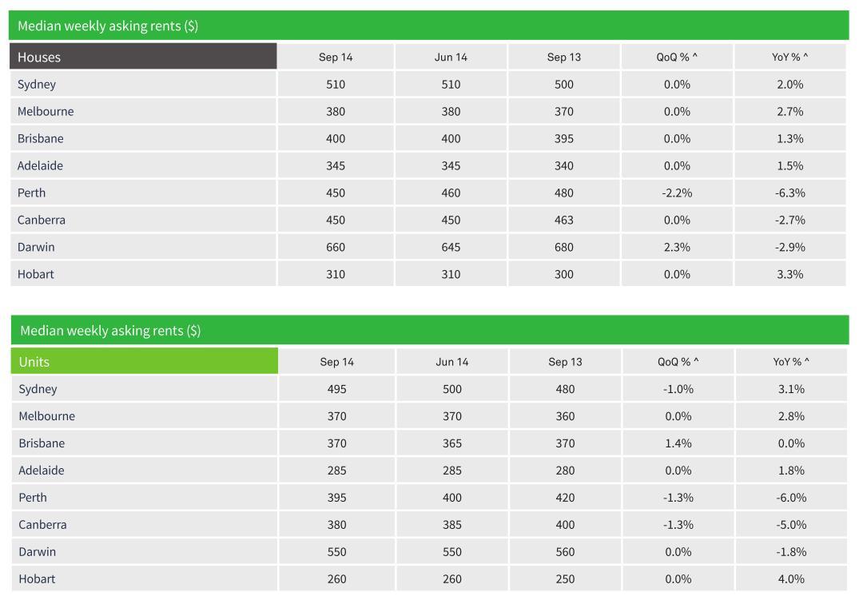Viewport: 867px width, 604px height.
Task: Click the Houses table header label
Action: pyautogui.click(x=39, y=58)
